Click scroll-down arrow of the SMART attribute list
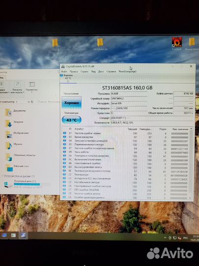 190,198
